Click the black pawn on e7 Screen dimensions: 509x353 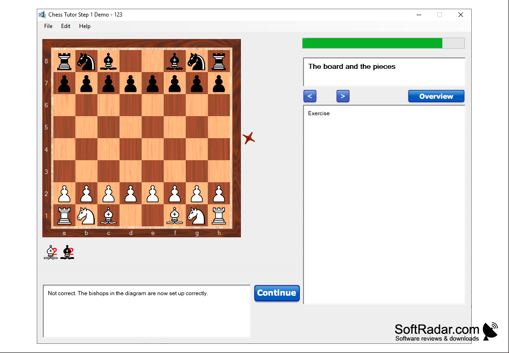point(153,84)
